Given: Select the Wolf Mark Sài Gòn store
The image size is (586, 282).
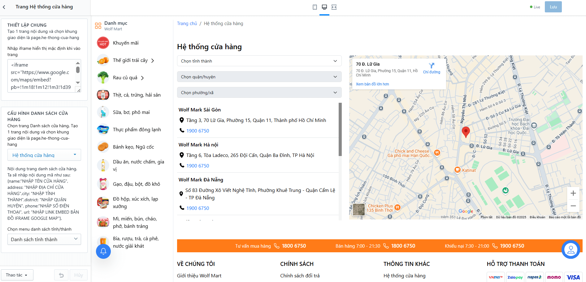Looking at the screenshot, I should 200,110.
